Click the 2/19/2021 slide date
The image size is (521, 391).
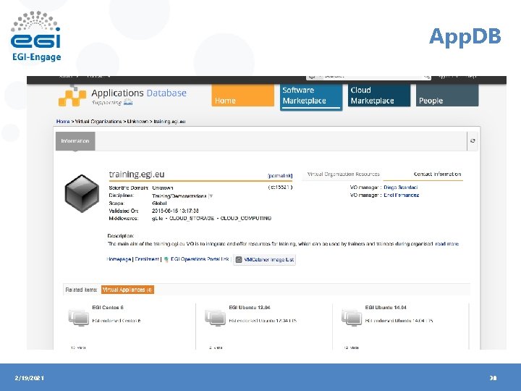tap(29, 378)
